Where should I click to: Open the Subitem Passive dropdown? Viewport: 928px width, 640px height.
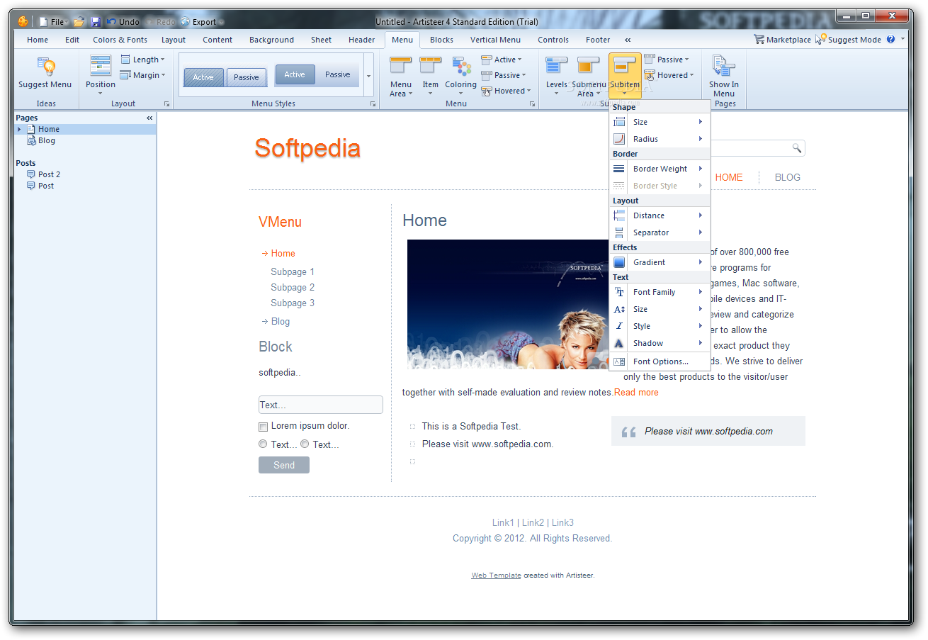click(x=667, y=60)
